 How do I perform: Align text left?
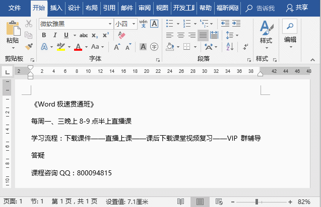pos(170,35)
